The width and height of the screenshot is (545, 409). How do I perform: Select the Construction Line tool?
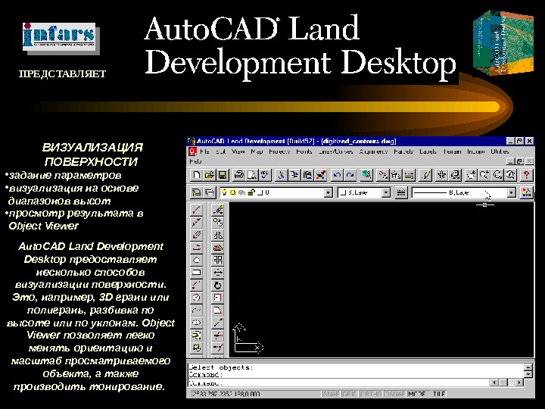[x=197, y=222]
